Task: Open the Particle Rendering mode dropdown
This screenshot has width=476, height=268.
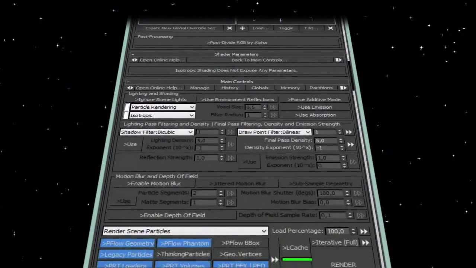Action: 162,107
